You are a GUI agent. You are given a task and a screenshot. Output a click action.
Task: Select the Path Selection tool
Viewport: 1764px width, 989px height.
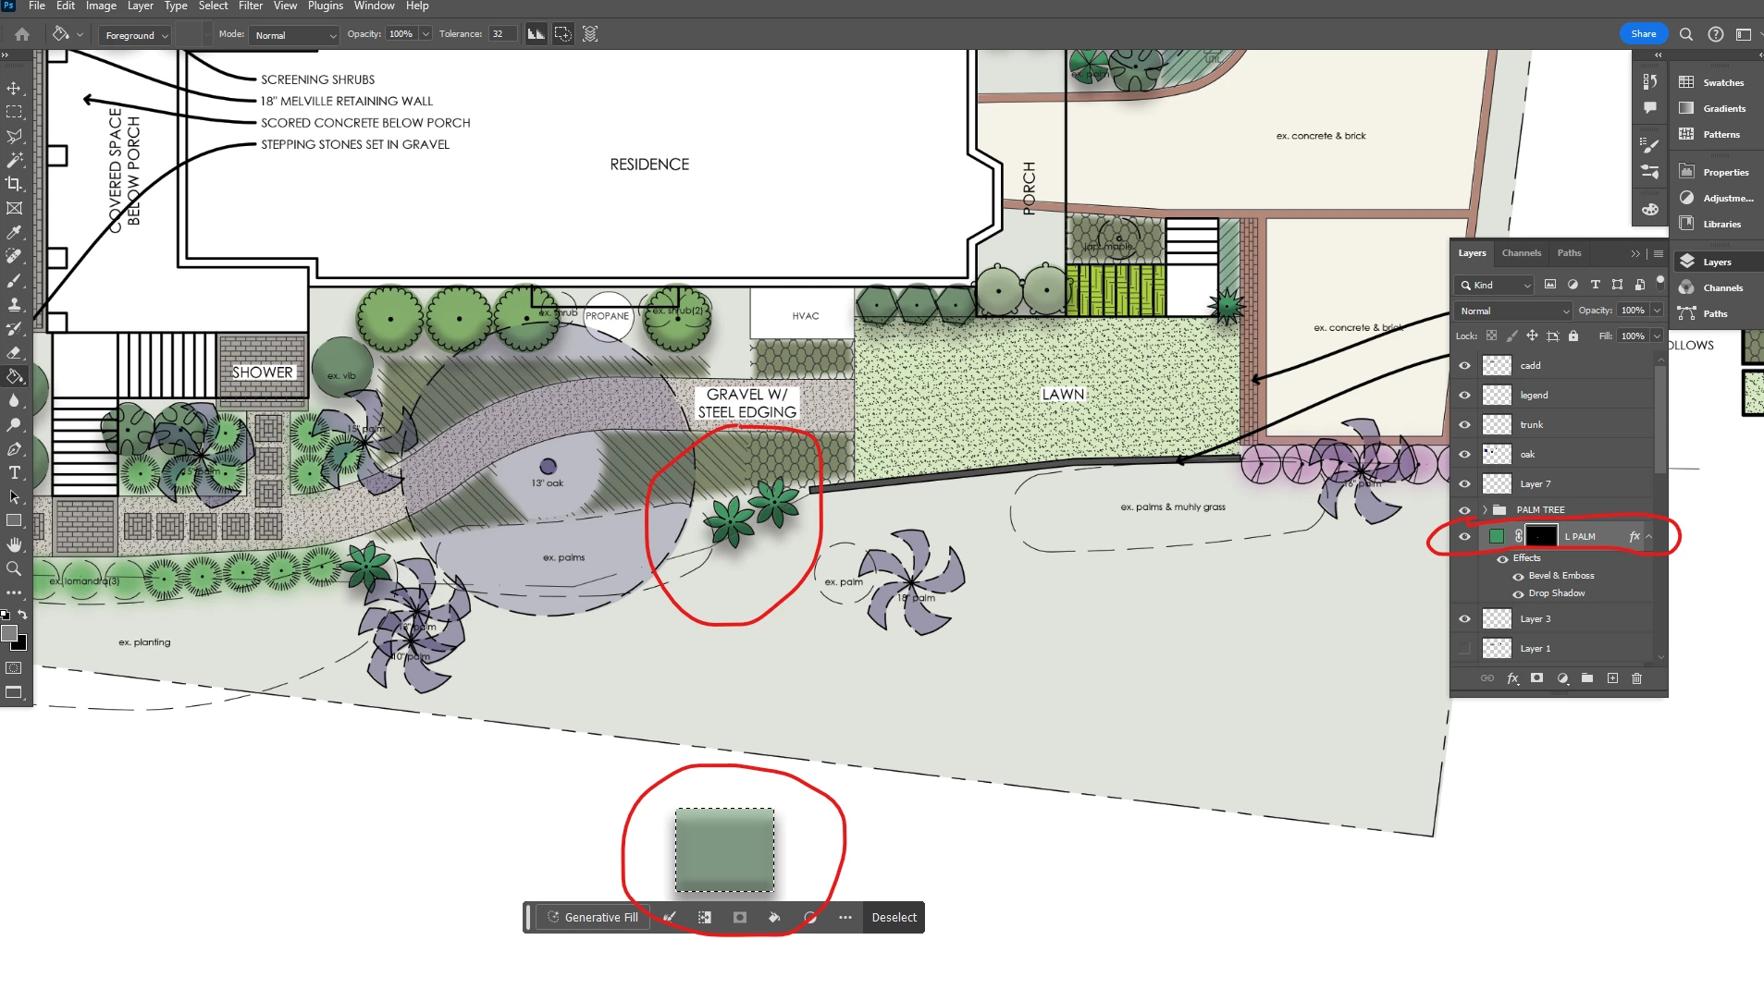pyautogui.click(x=14, y=496)
